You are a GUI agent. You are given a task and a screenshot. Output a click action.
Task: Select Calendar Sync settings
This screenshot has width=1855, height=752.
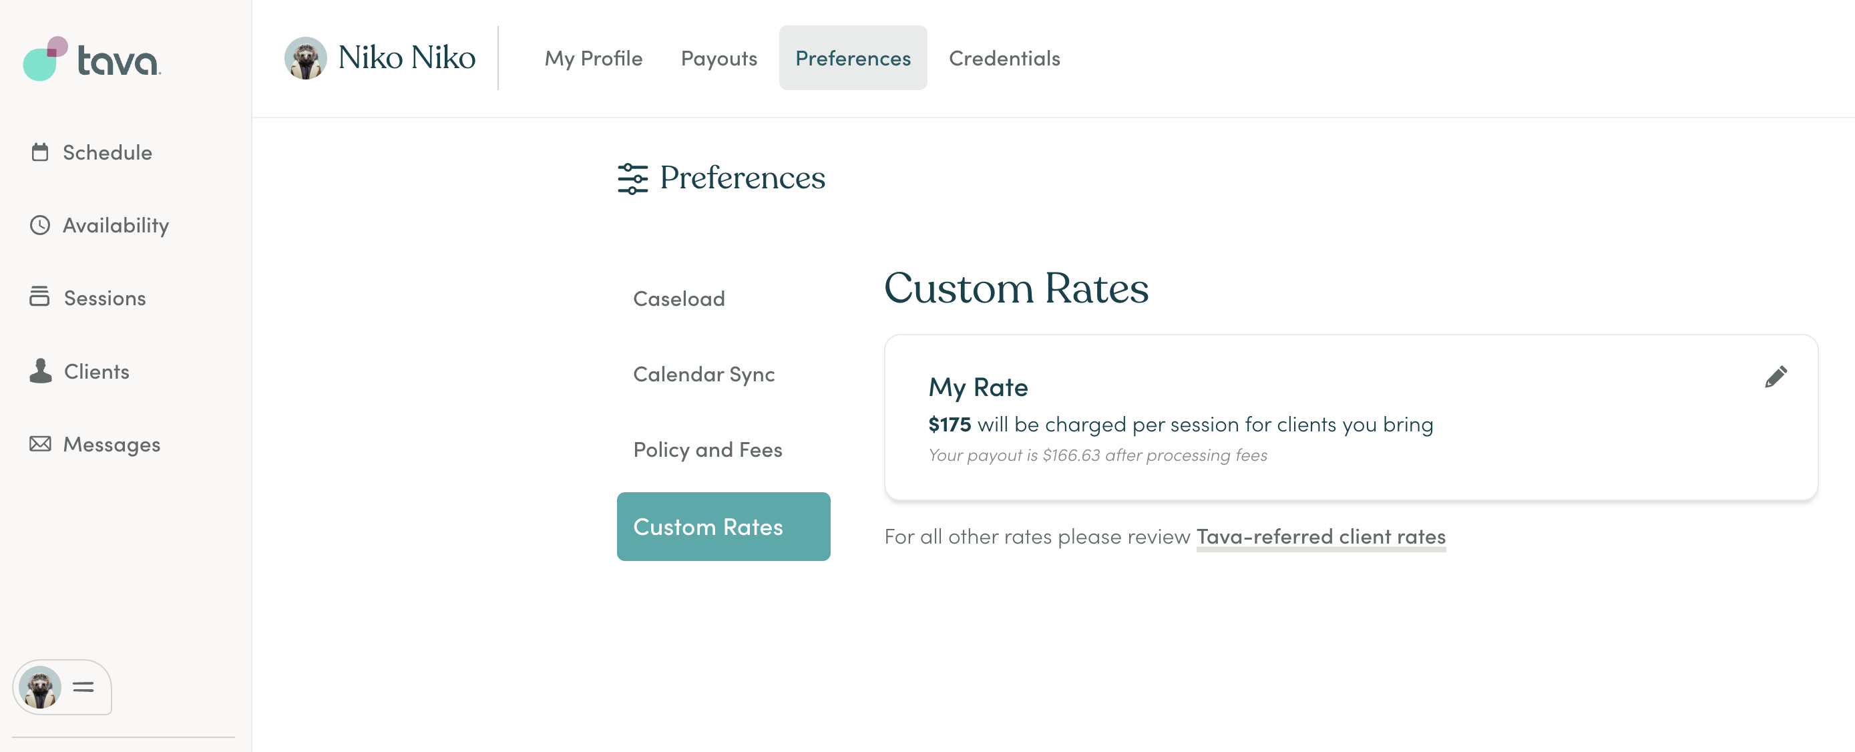click(704, 373)
